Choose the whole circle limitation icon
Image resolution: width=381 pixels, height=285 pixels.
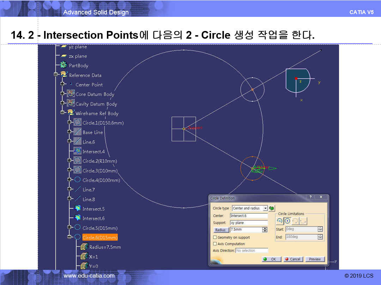tap(288, 221)
